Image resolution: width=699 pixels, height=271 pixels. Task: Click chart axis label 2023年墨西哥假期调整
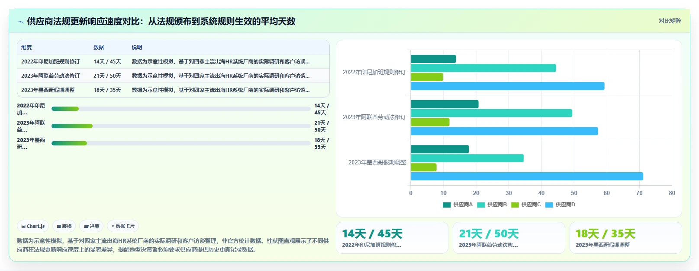click(x=377, y=163)
